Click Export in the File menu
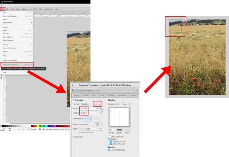The image size is (229, 157). click(6, 51)
